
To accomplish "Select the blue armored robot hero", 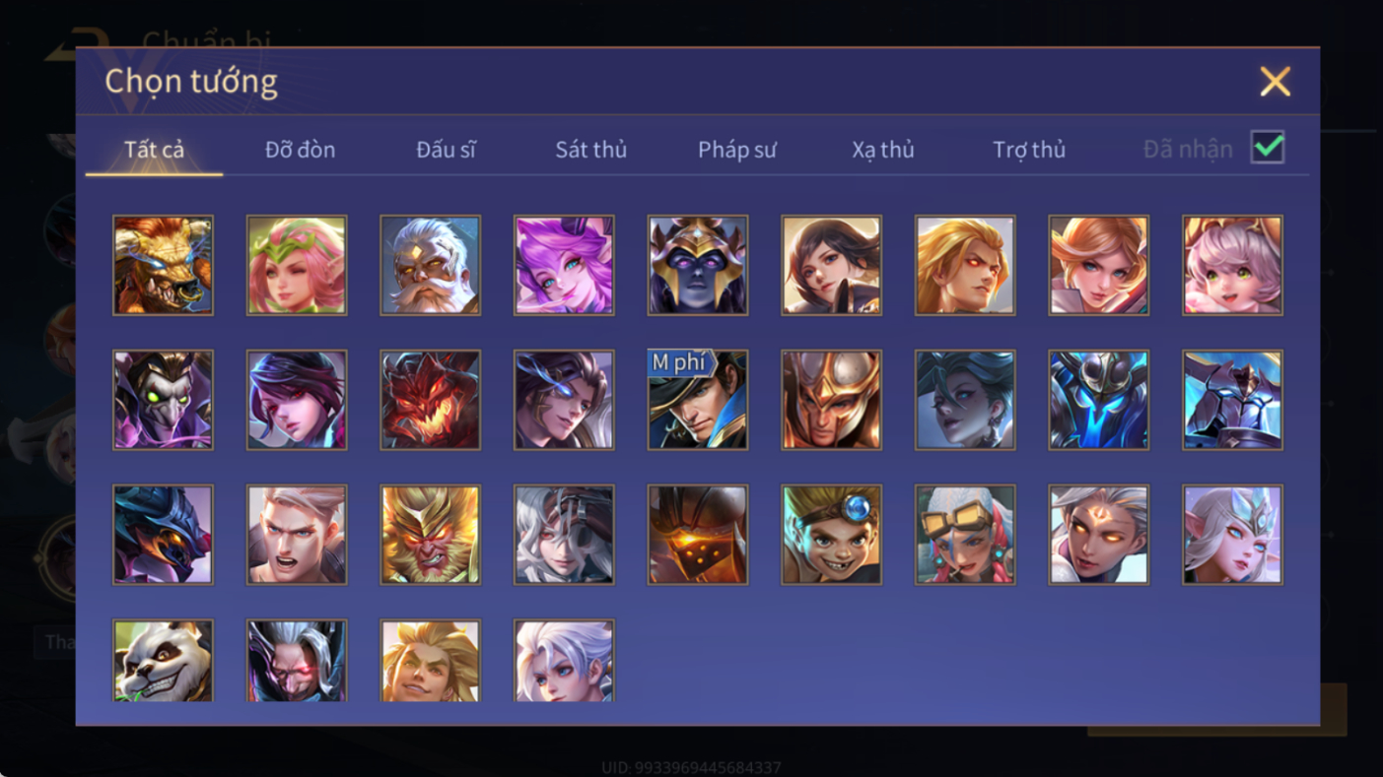I will coord(1099,400).
